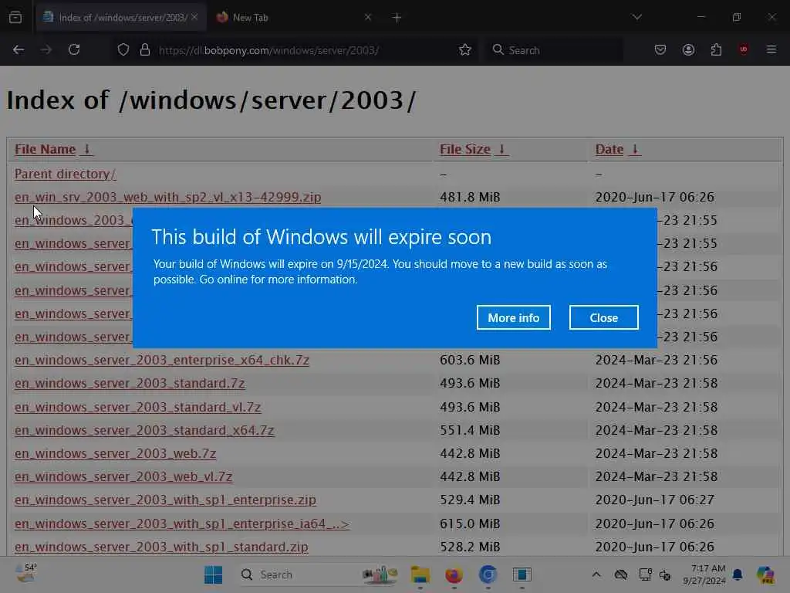Click More info in expiry dialog
Image resolution: width=790 pixels, height=593 pixels.
[513, 317]
